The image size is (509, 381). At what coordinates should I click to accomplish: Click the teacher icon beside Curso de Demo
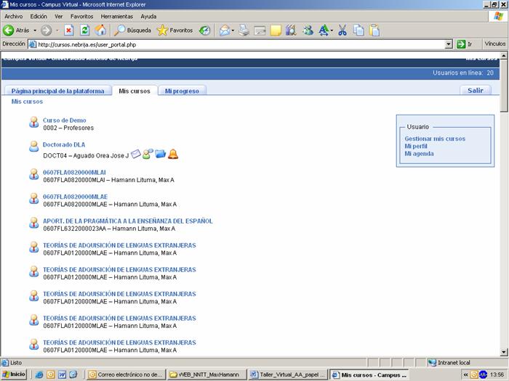point(33,122)
